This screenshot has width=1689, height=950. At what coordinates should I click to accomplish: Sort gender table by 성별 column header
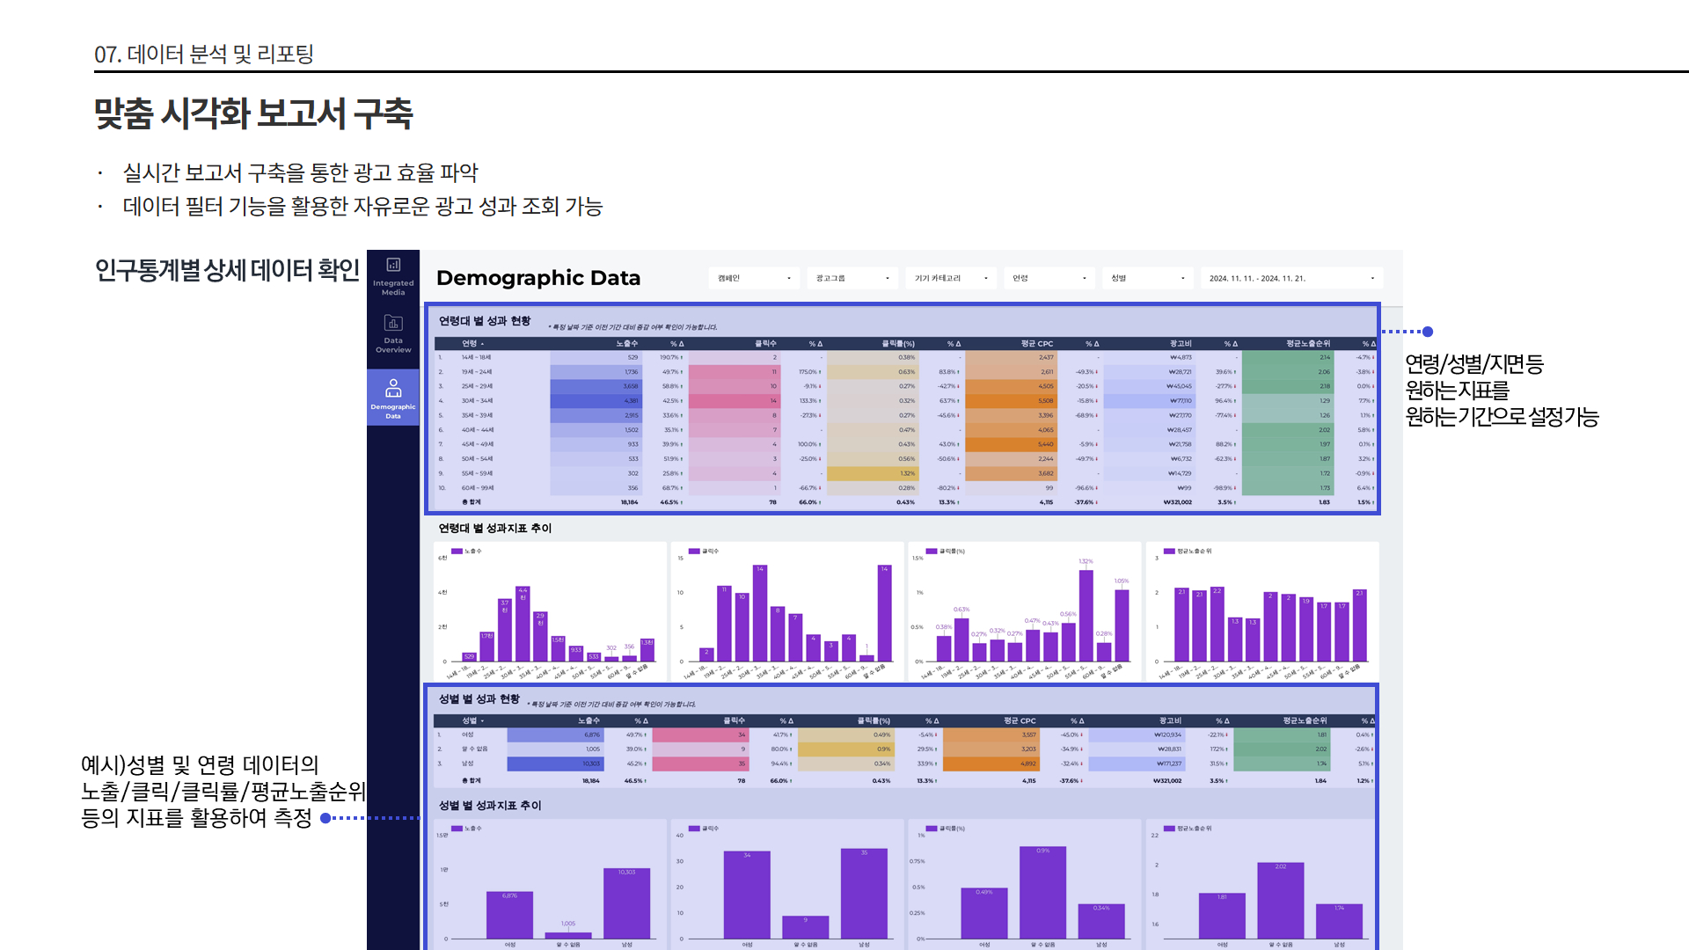tap(471, 721)
